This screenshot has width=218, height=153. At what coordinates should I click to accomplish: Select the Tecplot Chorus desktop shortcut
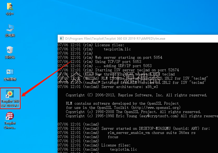(x=10, y=120)
